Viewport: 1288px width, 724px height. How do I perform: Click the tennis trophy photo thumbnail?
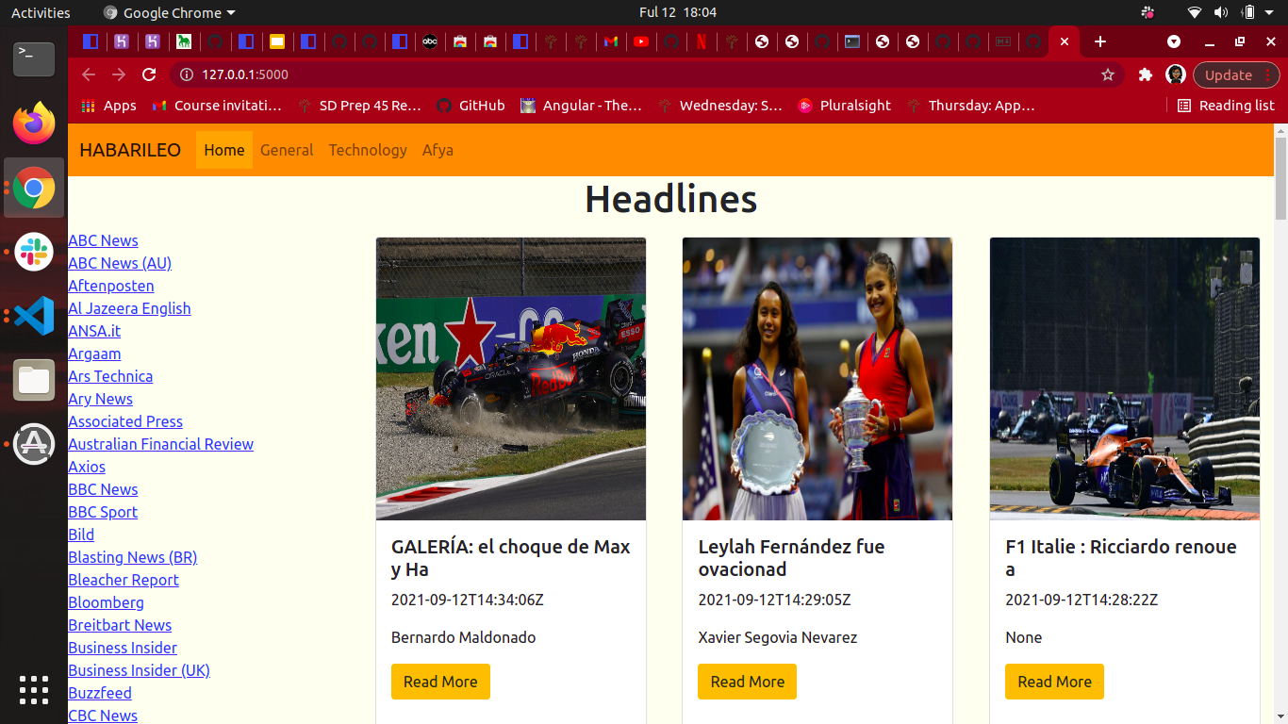tap(817, 379)
